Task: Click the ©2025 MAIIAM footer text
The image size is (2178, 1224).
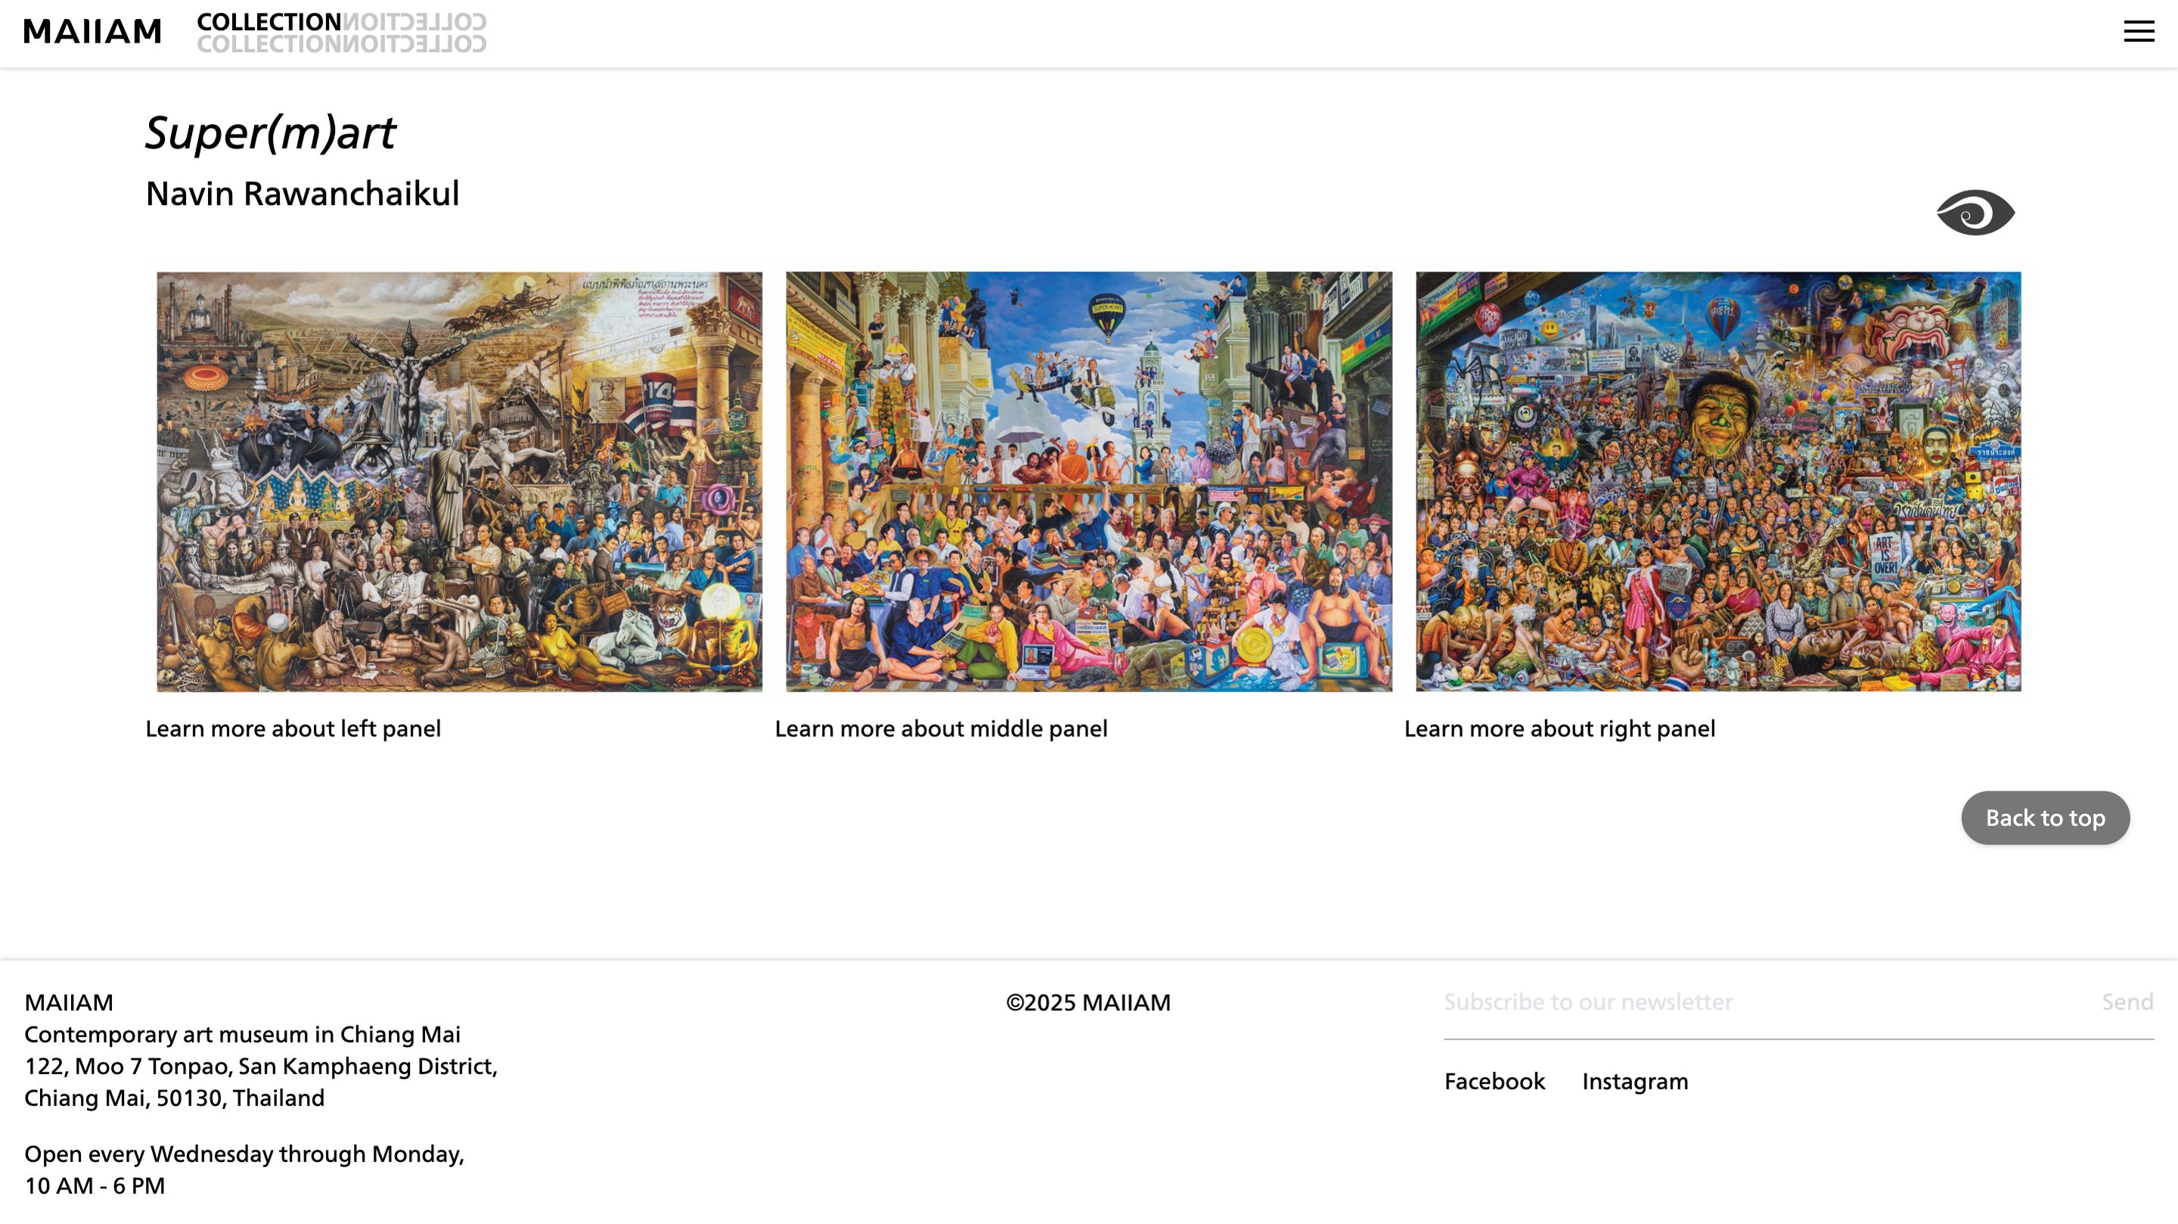Action: point(1088,1002)
